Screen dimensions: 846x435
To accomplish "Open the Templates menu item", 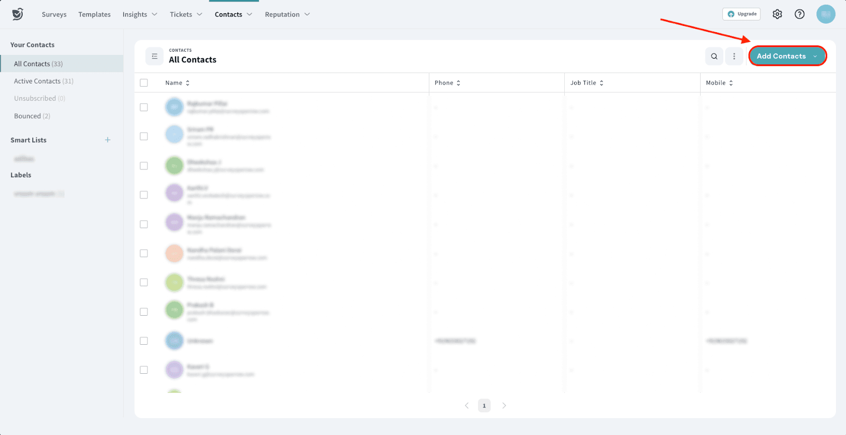I will tap(94, 14).
